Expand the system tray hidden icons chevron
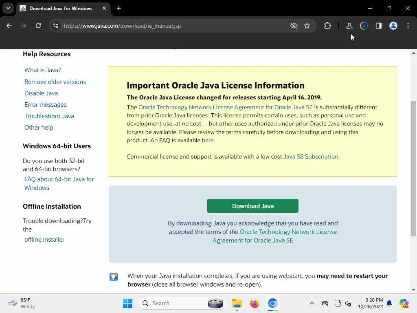 pyautogui.click(x=312, y=303)
